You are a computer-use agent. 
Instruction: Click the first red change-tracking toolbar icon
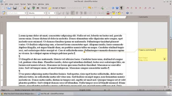click(x=128, y=8)
